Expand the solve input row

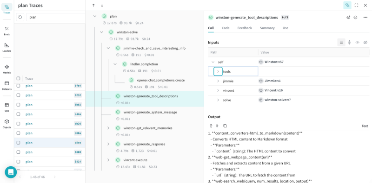coord(218,100)
